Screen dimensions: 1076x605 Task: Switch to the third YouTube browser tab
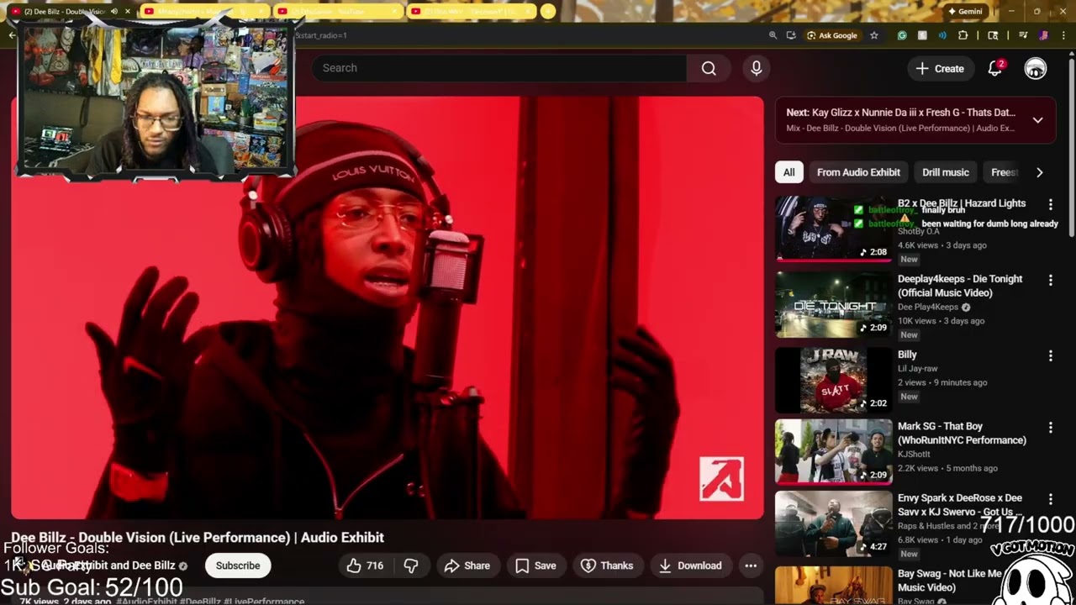(x=338, y=11)
